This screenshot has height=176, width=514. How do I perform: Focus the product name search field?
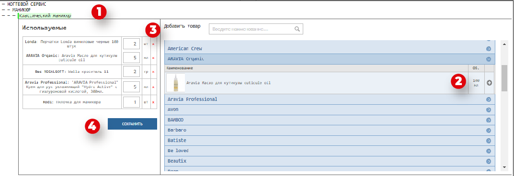pos(256,29)
